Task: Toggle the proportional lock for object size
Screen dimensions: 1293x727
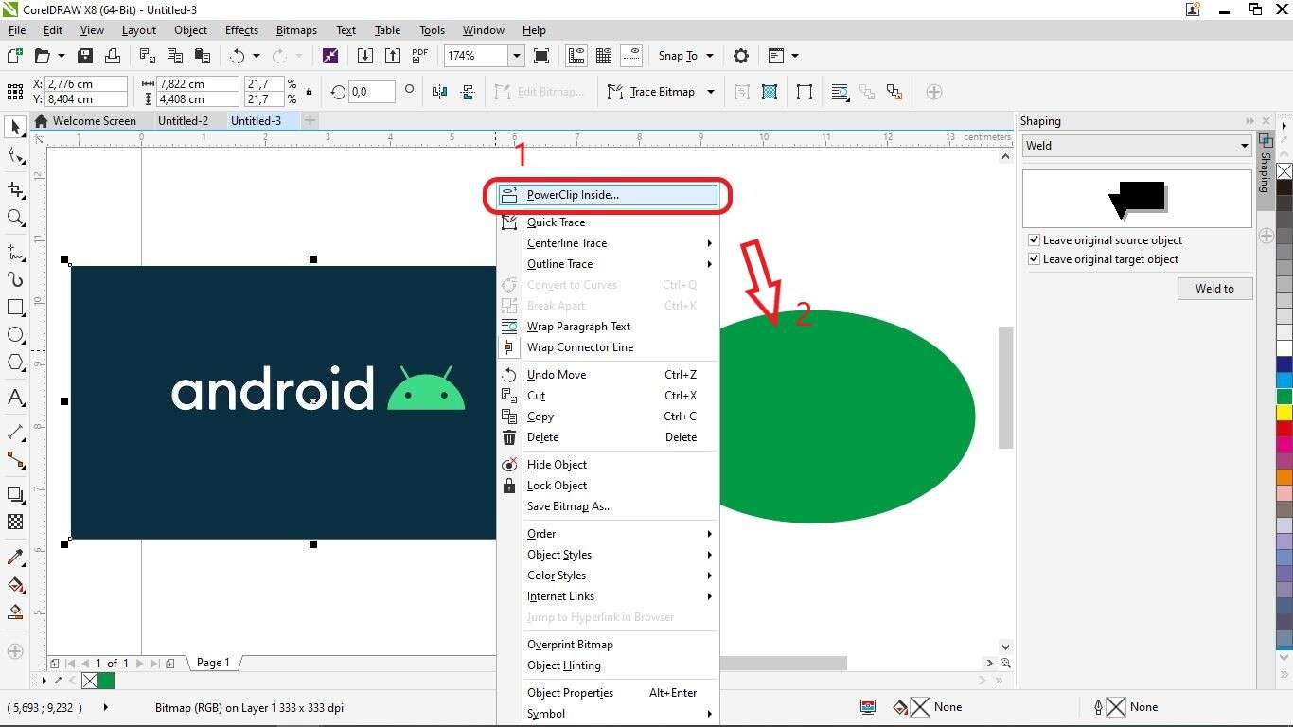Action: tap(308, 92)
